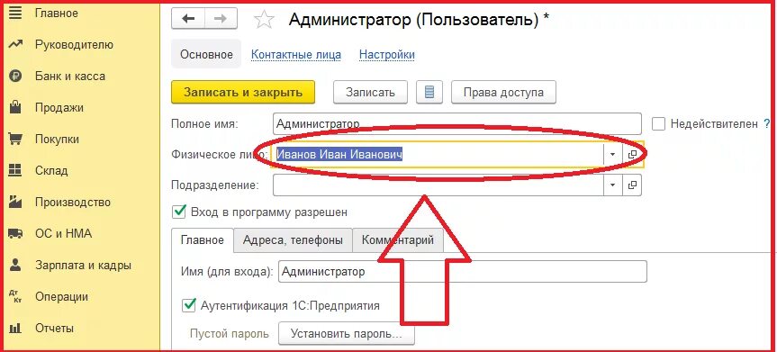Screen dimensions: 777x352
Task: Switch to the Основное tab
Action: click(206, 55)
